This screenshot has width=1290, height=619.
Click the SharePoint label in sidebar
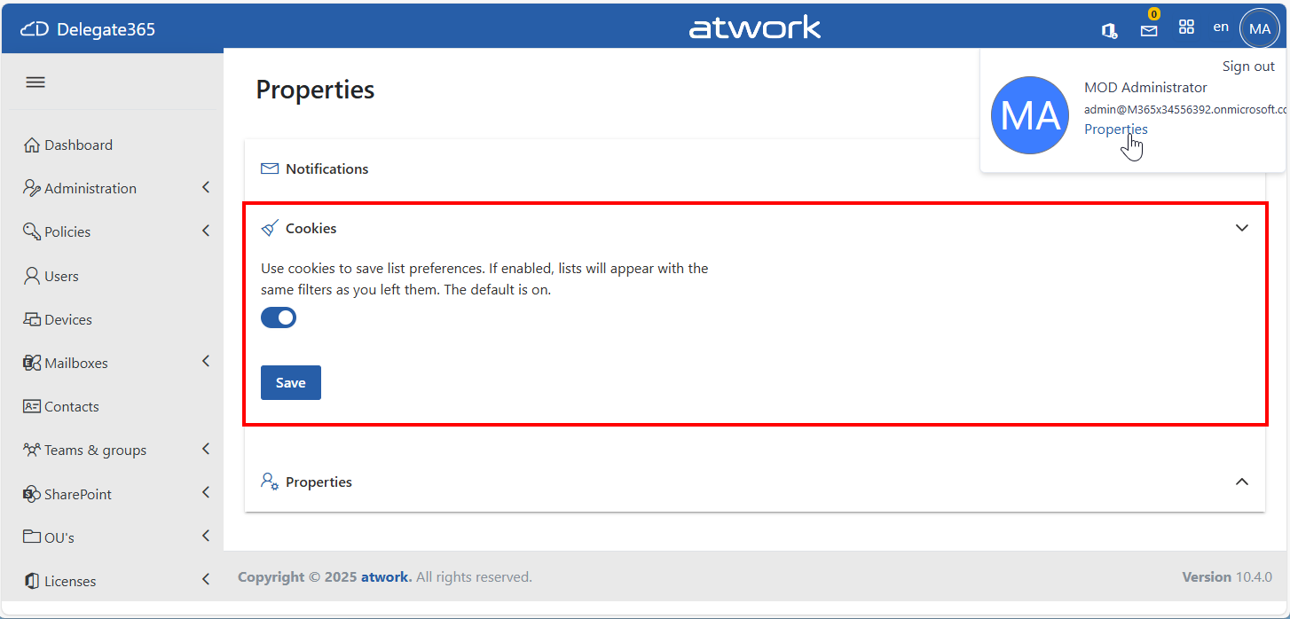click(x=78, y=494)
